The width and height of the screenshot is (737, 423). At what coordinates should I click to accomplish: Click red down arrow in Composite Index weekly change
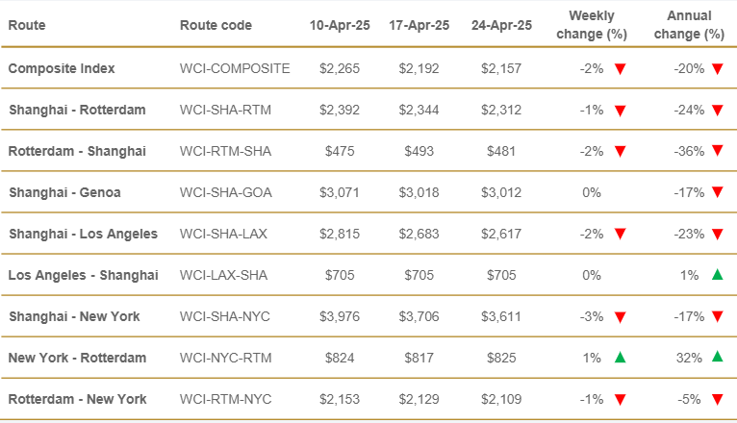click(620, 69)
